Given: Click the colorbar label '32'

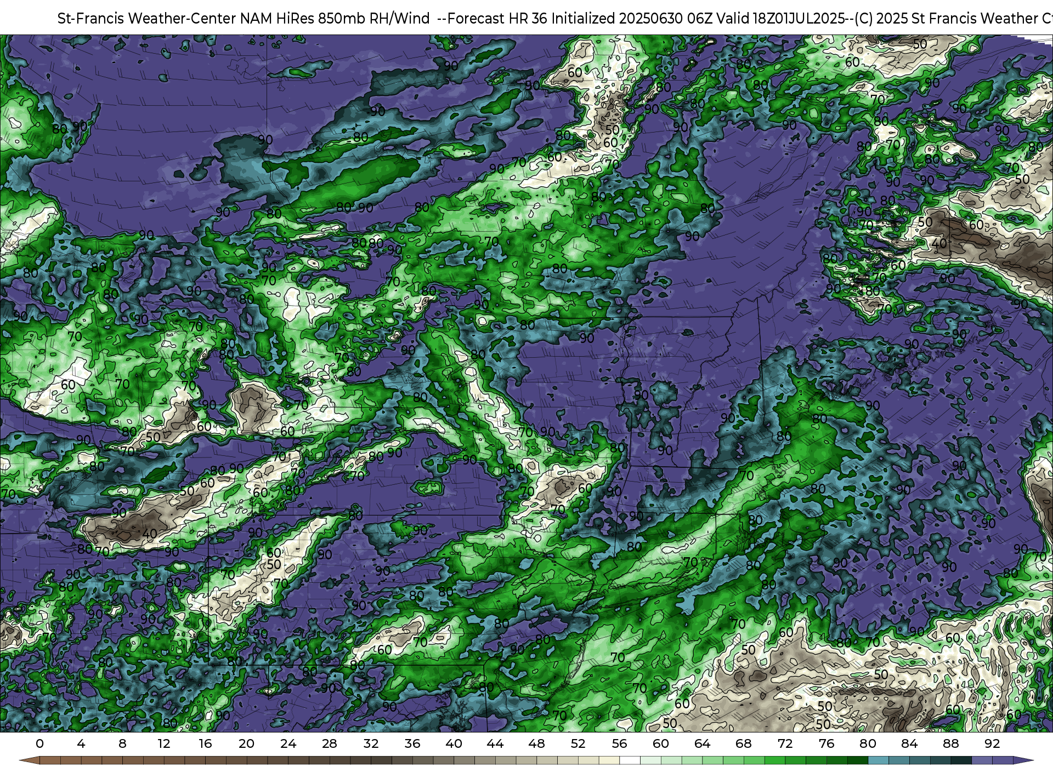Looking at the screenshot, I should tap(371, 743).
